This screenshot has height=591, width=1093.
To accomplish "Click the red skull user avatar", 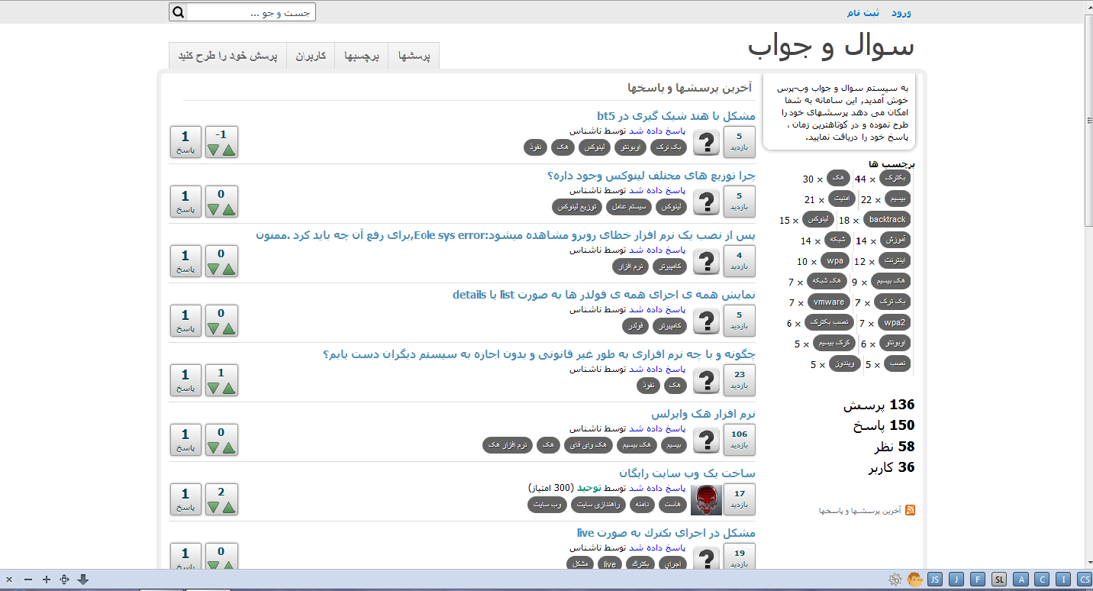I will point(706,499).
